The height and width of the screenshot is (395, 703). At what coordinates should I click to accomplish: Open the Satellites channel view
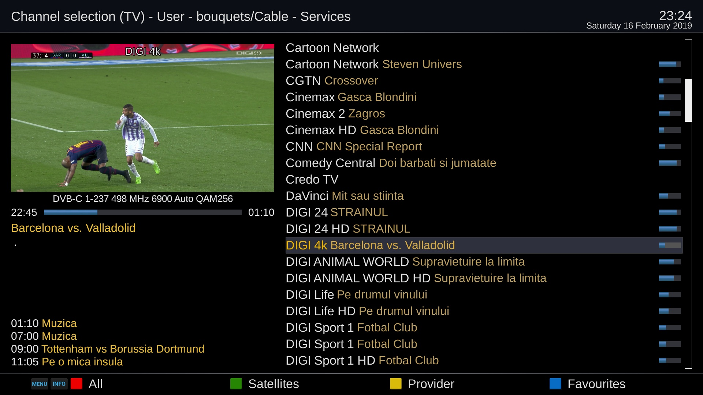pos(273,384)
